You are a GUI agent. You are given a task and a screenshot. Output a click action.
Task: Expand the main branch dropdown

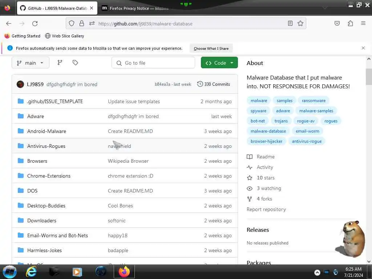point(31,63)
